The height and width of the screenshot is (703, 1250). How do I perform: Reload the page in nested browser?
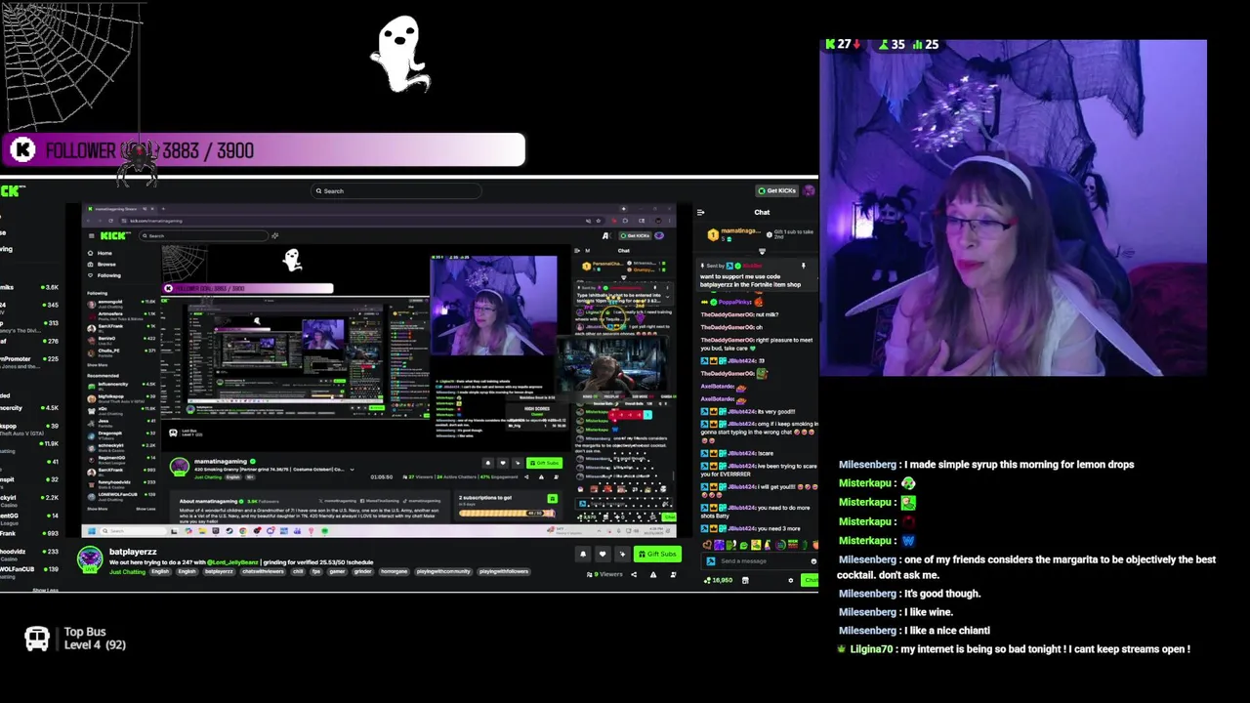click(108, 220)
